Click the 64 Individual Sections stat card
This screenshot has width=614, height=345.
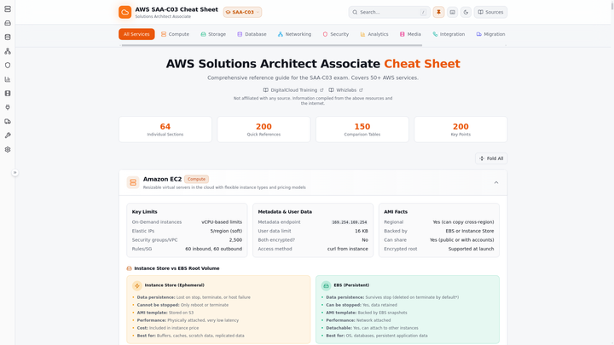point(165,129)
